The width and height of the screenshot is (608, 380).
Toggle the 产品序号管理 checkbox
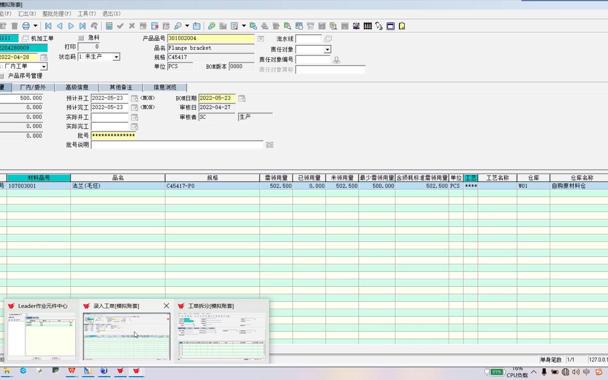tap(2, 76)
